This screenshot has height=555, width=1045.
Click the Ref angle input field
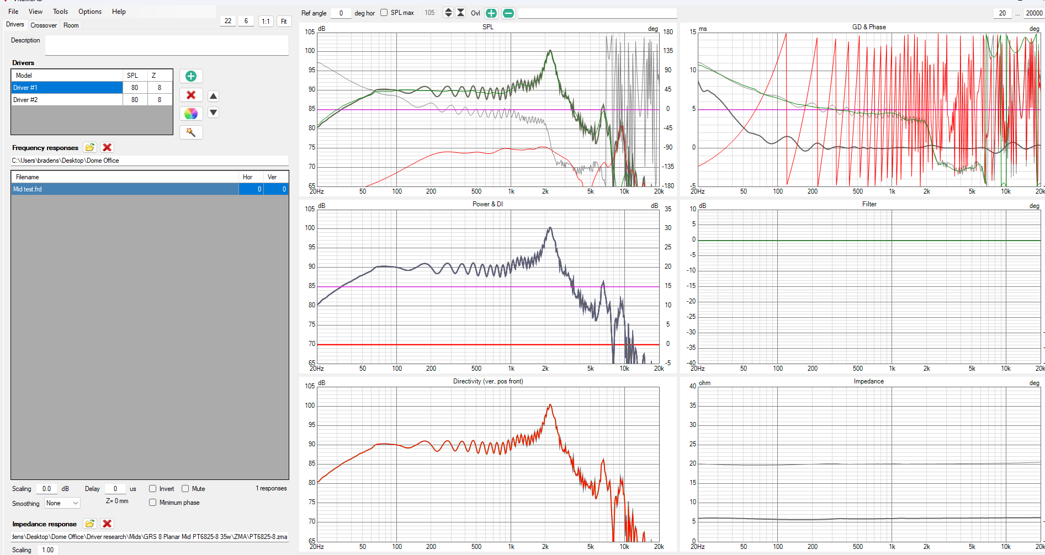pyautogui.click(x=341, y=13)
